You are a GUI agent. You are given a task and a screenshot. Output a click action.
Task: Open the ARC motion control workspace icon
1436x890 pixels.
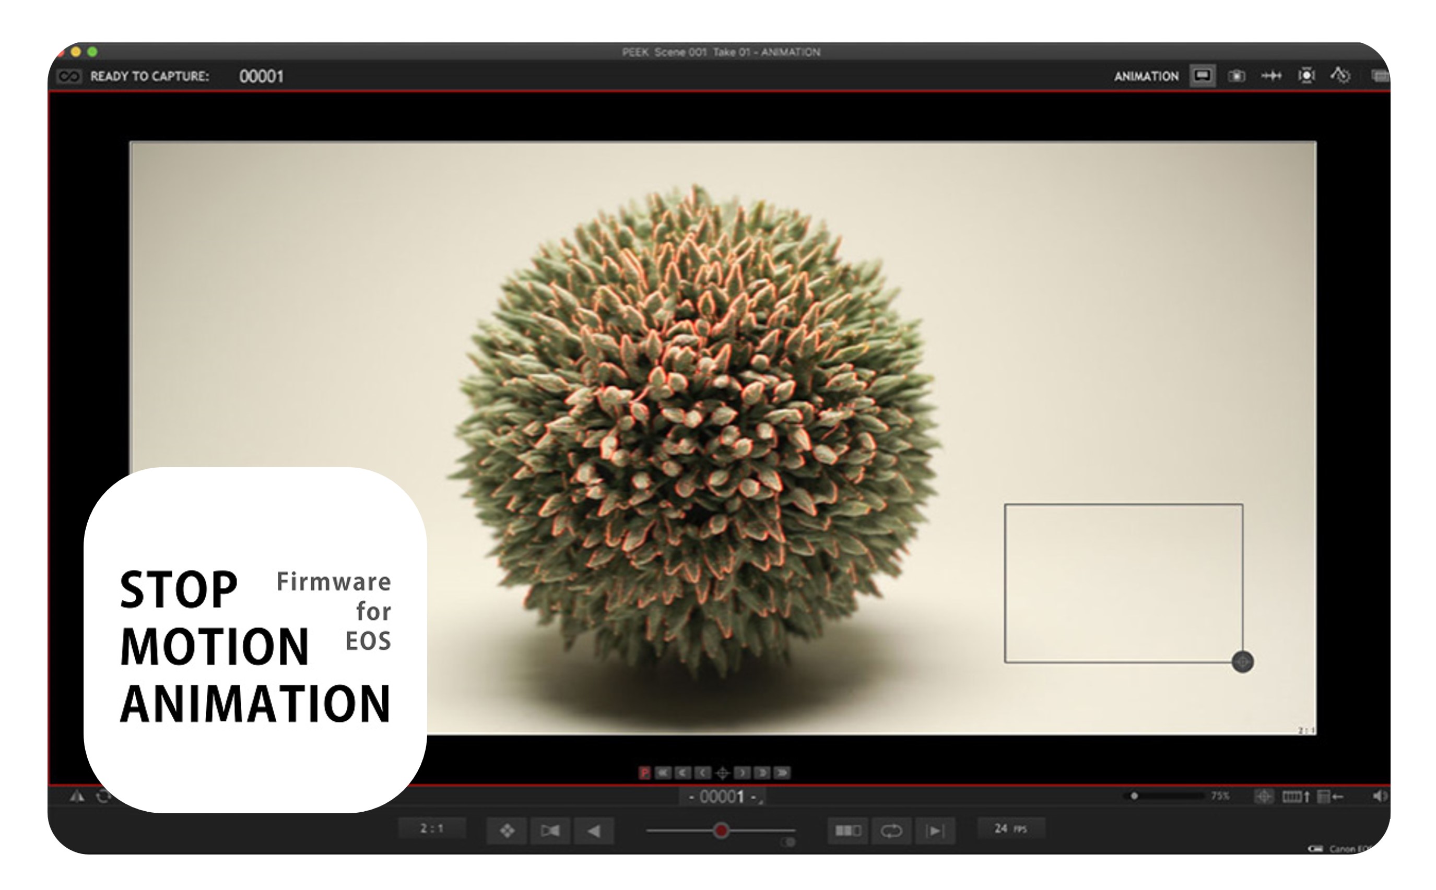click(x=1340, y=76)
